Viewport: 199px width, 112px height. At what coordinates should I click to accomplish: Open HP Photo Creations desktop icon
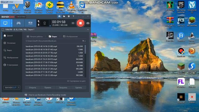click(x=38, y=7)
